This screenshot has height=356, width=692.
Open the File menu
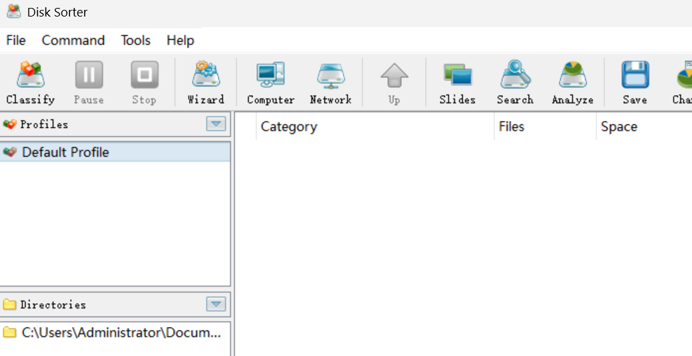16,40
